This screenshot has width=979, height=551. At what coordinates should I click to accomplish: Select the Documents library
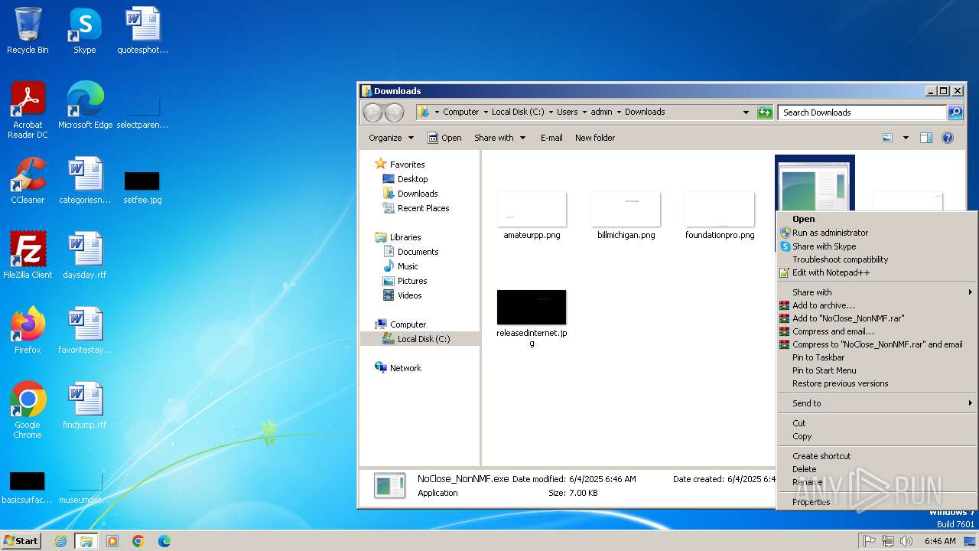point(418,252)
